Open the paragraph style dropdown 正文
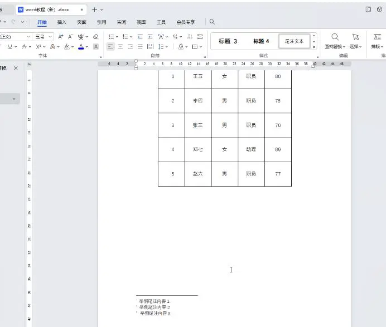Image resolution: width=386 pixels, height=327 pixels. point(28,37)
